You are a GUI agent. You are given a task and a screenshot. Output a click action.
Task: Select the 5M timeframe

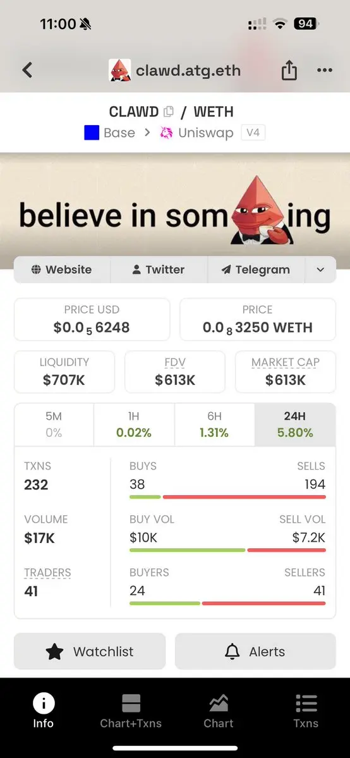pos(54,425)
